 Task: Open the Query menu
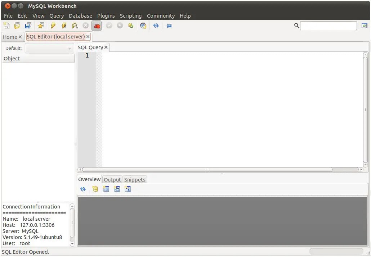(57, 16)
